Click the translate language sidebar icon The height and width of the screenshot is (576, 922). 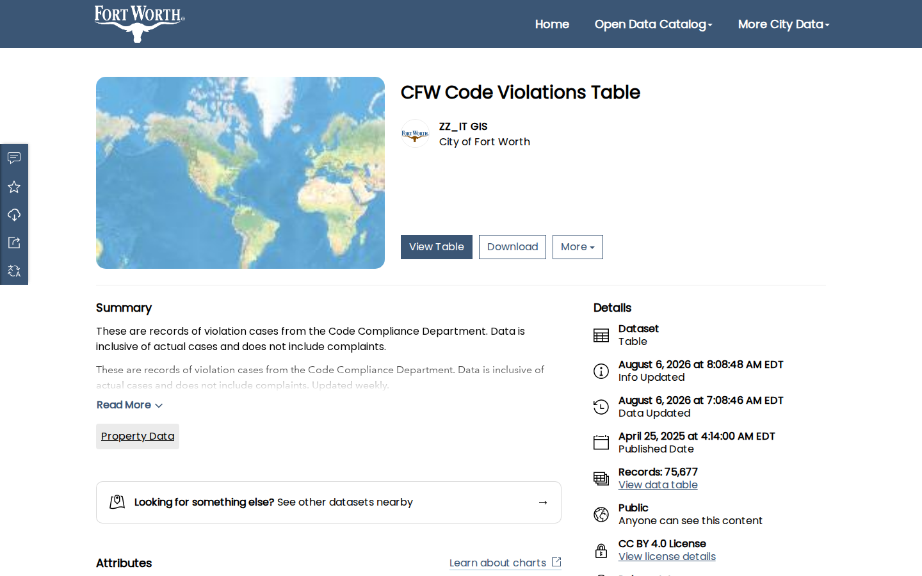tap(14, 271)
